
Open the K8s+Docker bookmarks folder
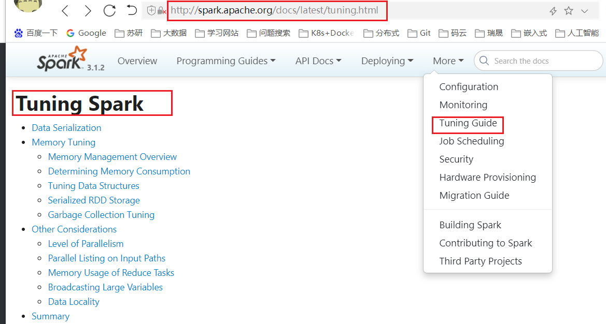click(x=327, y=33)
